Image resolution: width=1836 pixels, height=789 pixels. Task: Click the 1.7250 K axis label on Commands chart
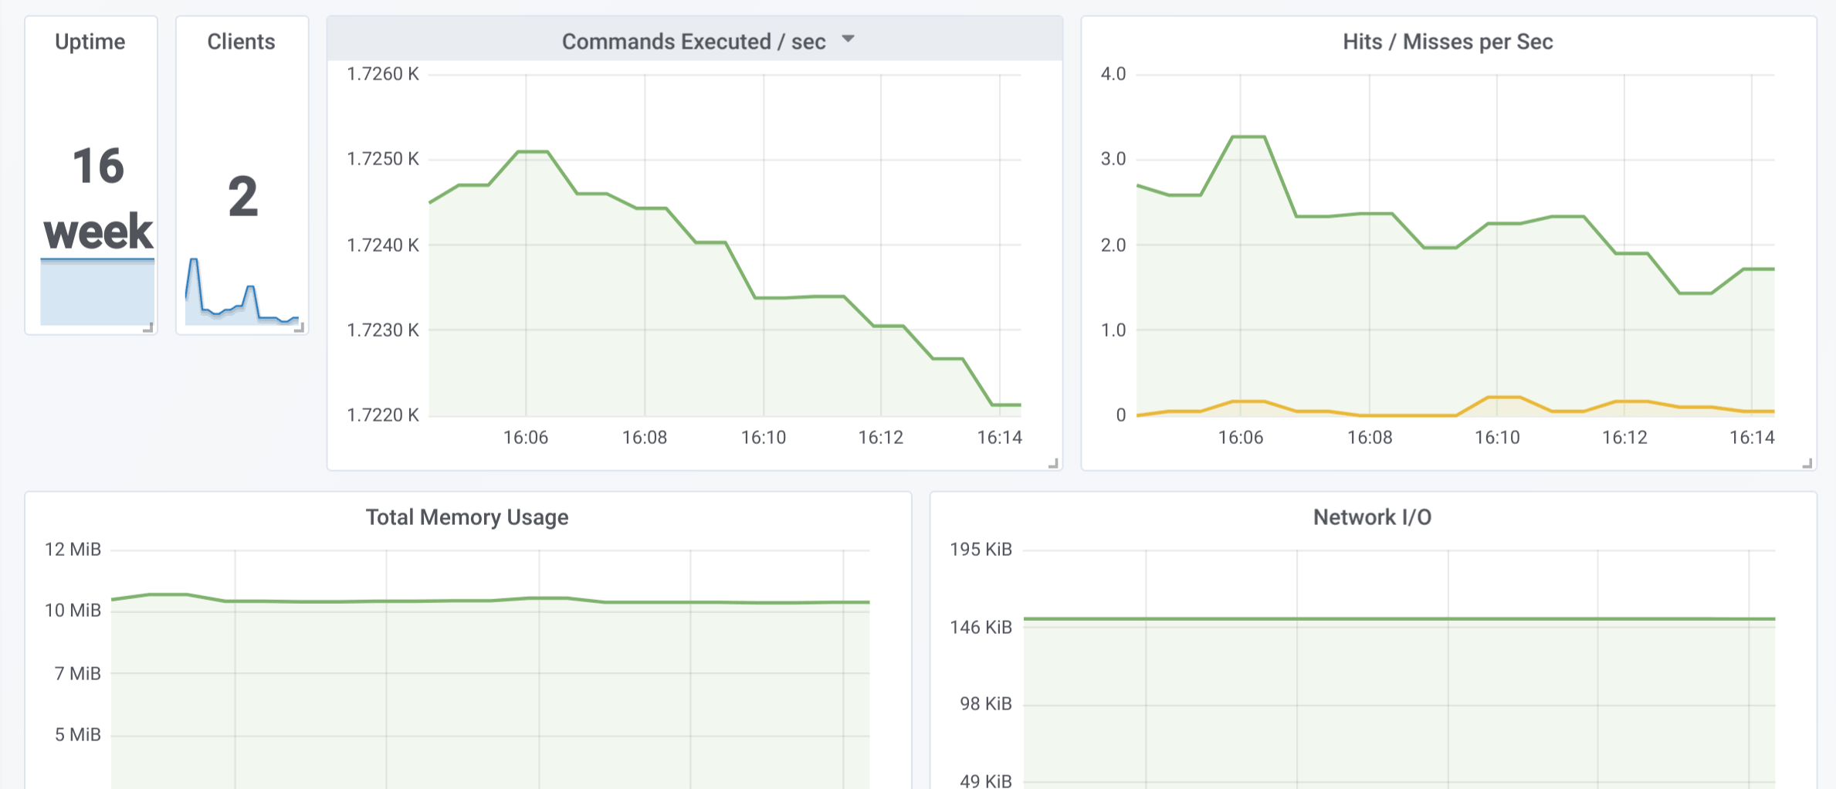coord(384,159)
